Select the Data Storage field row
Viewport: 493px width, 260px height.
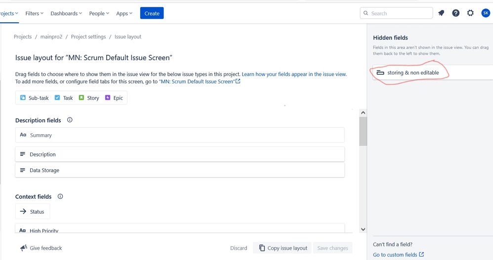[180, 170]
